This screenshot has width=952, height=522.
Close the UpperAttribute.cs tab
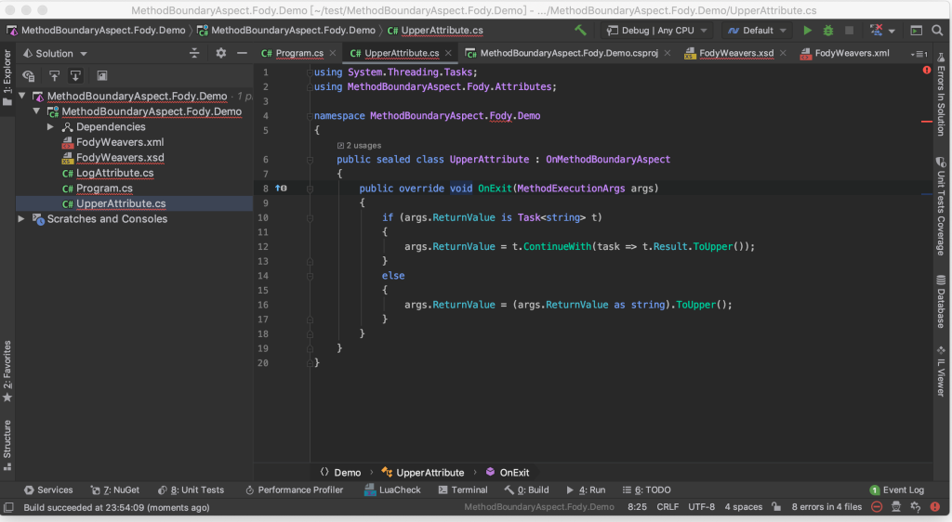click(x=448, y=53)
